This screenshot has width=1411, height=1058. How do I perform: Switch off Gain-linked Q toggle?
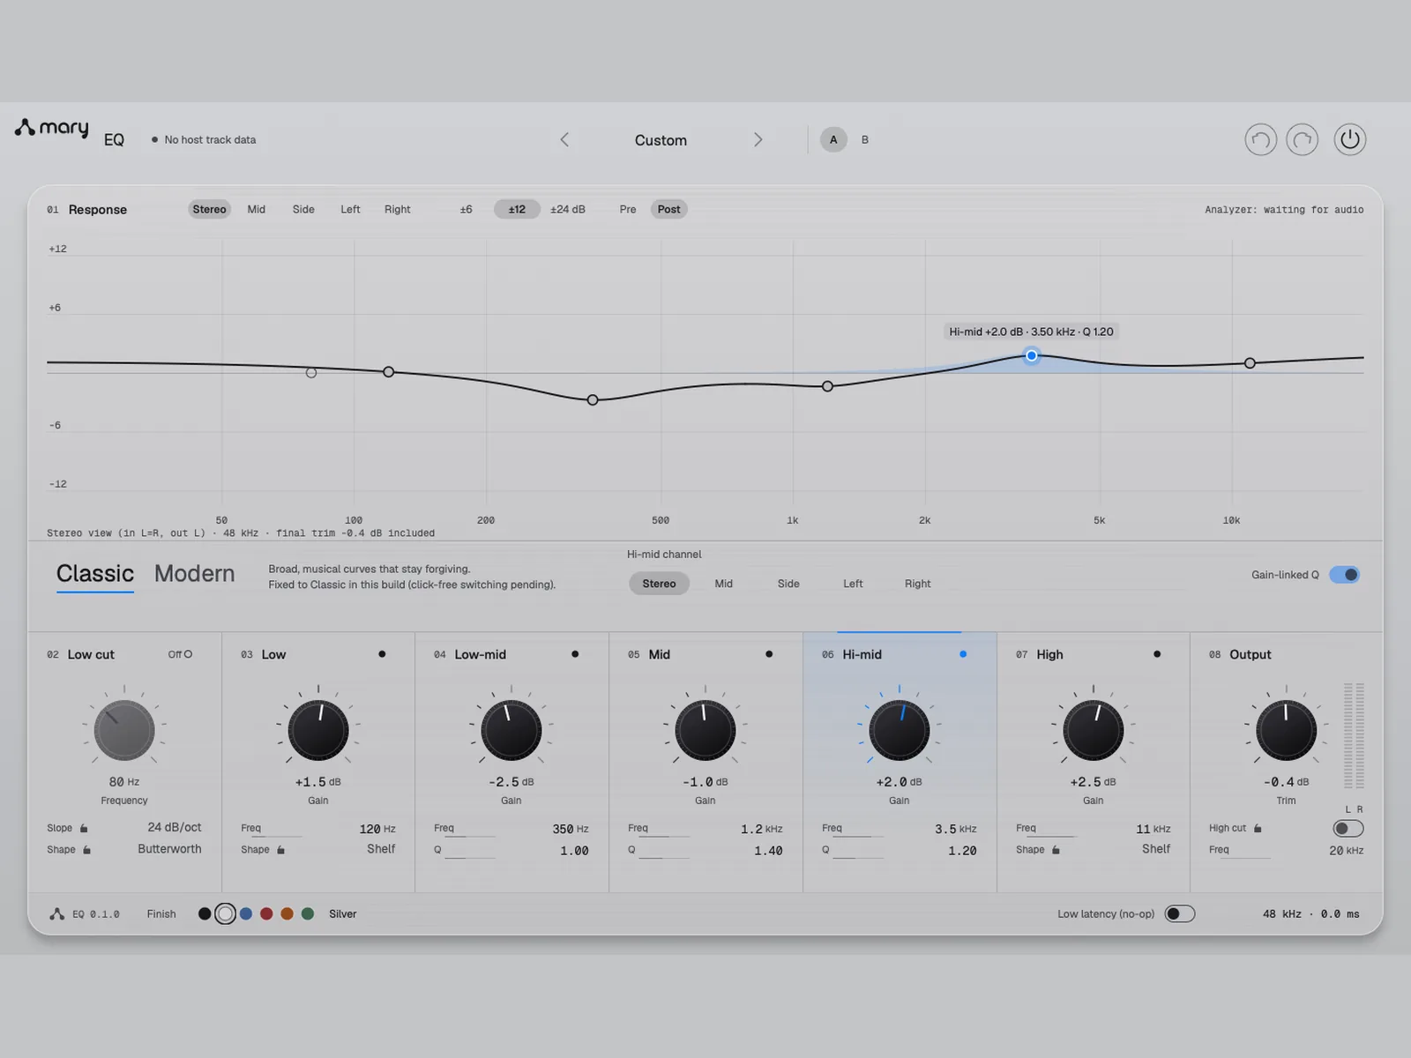coord(1345,575)
